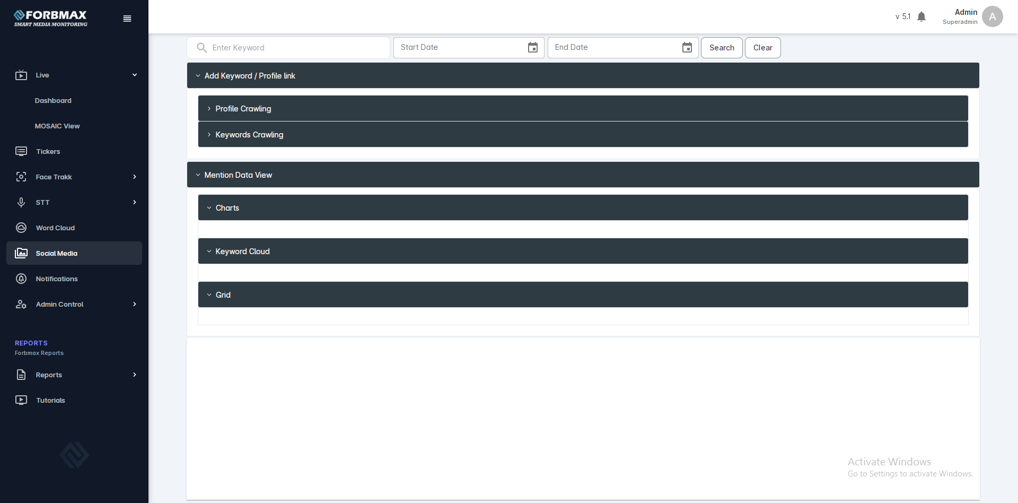Click the REPORTS section heading
This screenshot has width=1018, height=503.
(x=31, y=343)
